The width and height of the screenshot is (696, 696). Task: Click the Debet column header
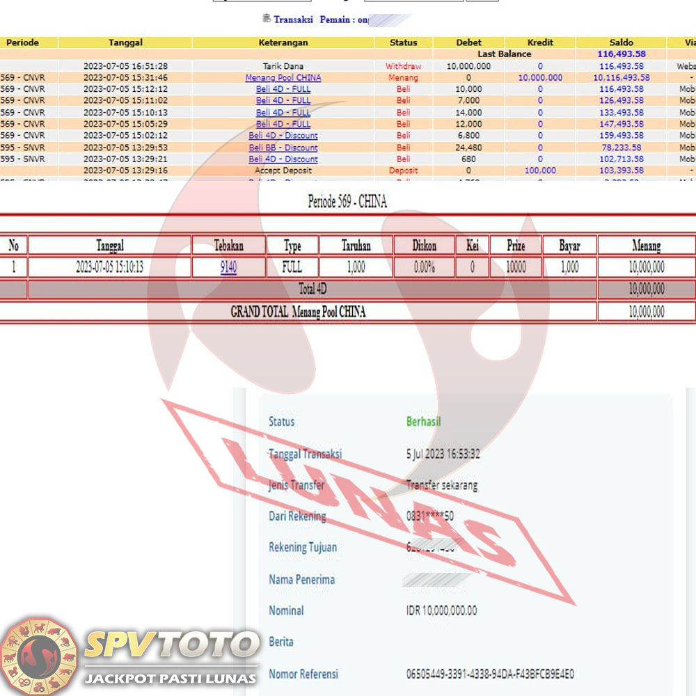tap(468, 42)
